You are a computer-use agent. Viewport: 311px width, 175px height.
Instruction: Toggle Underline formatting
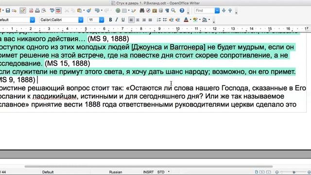tap(123, 20)
